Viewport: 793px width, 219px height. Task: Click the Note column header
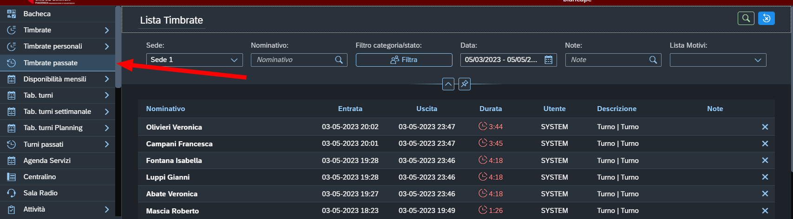(x=715, y=109)
